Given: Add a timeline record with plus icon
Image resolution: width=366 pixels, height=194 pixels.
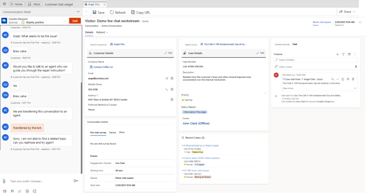Looking at the screenshot, I should [337, 54].
